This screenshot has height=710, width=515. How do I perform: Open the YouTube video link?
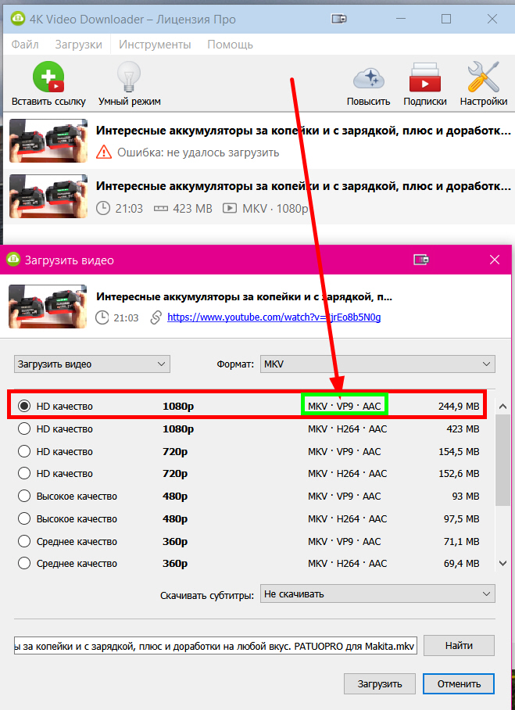[274, 317]
